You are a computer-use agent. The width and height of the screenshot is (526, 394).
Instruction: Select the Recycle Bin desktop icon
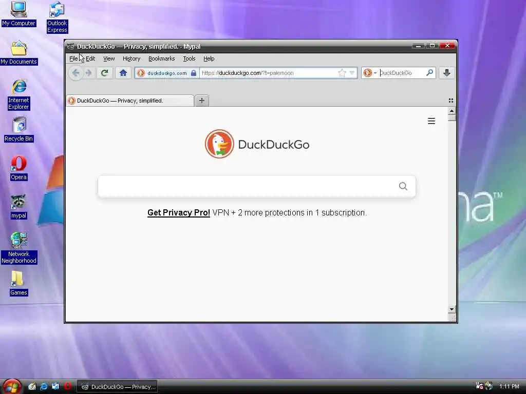[x=19, y=129]
